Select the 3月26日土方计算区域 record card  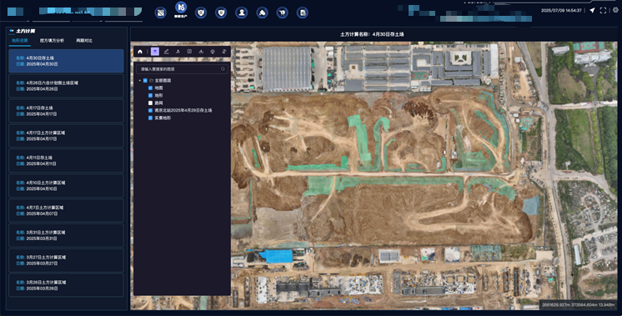66,285
